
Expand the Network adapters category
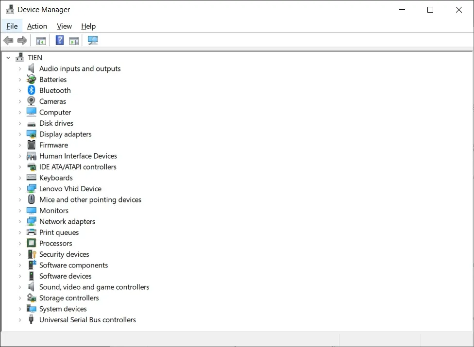(x=19, y=221)
